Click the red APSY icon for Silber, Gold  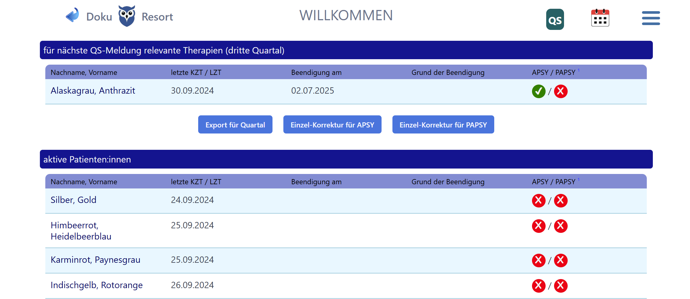pos(539,200)
